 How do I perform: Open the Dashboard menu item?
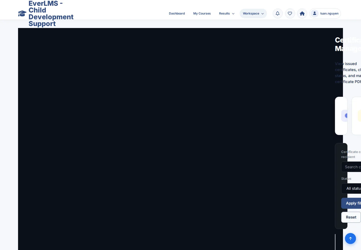point(177,13)
